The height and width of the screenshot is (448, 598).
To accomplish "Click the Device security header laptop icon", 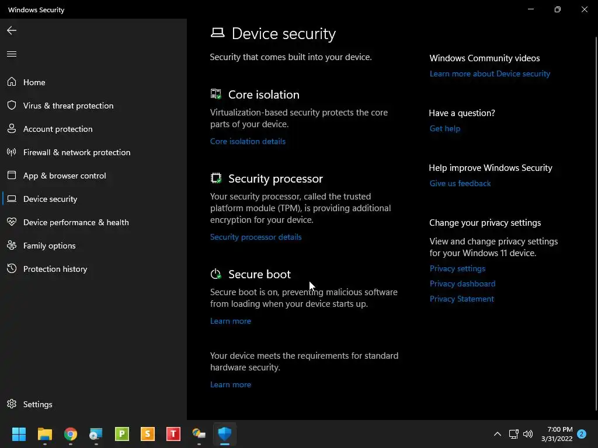I will point(217,33).
